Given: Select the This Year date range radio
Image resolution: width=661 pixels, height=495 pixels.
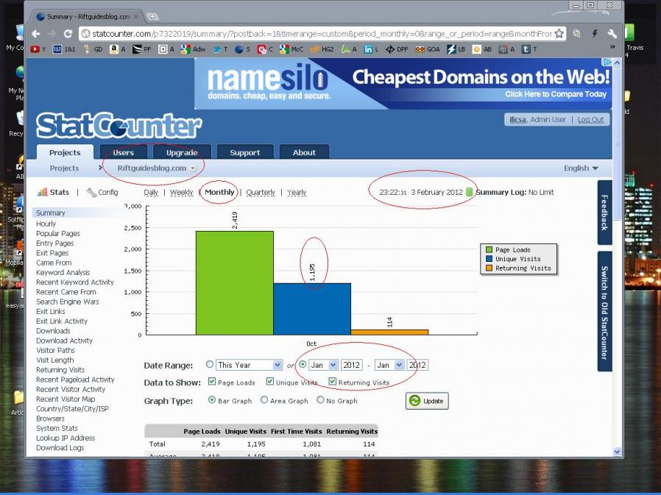Looking at the screenshot, I should click(x=210, y=364).
